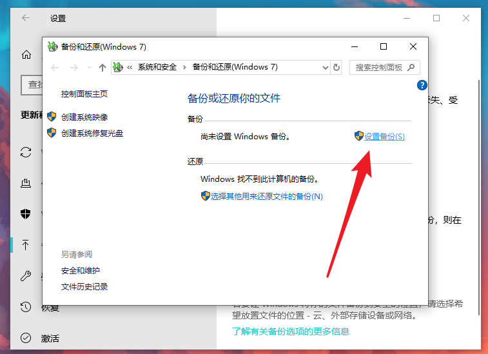Refresh the control panel address bar
Image resolution: width=488 pixels, height=354 pixels.
tap(336, 67)
